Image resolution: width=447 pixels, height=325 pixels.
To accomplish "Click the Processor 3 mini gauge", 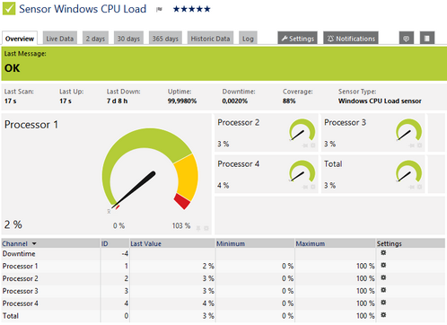I will [x=408, y=130].
